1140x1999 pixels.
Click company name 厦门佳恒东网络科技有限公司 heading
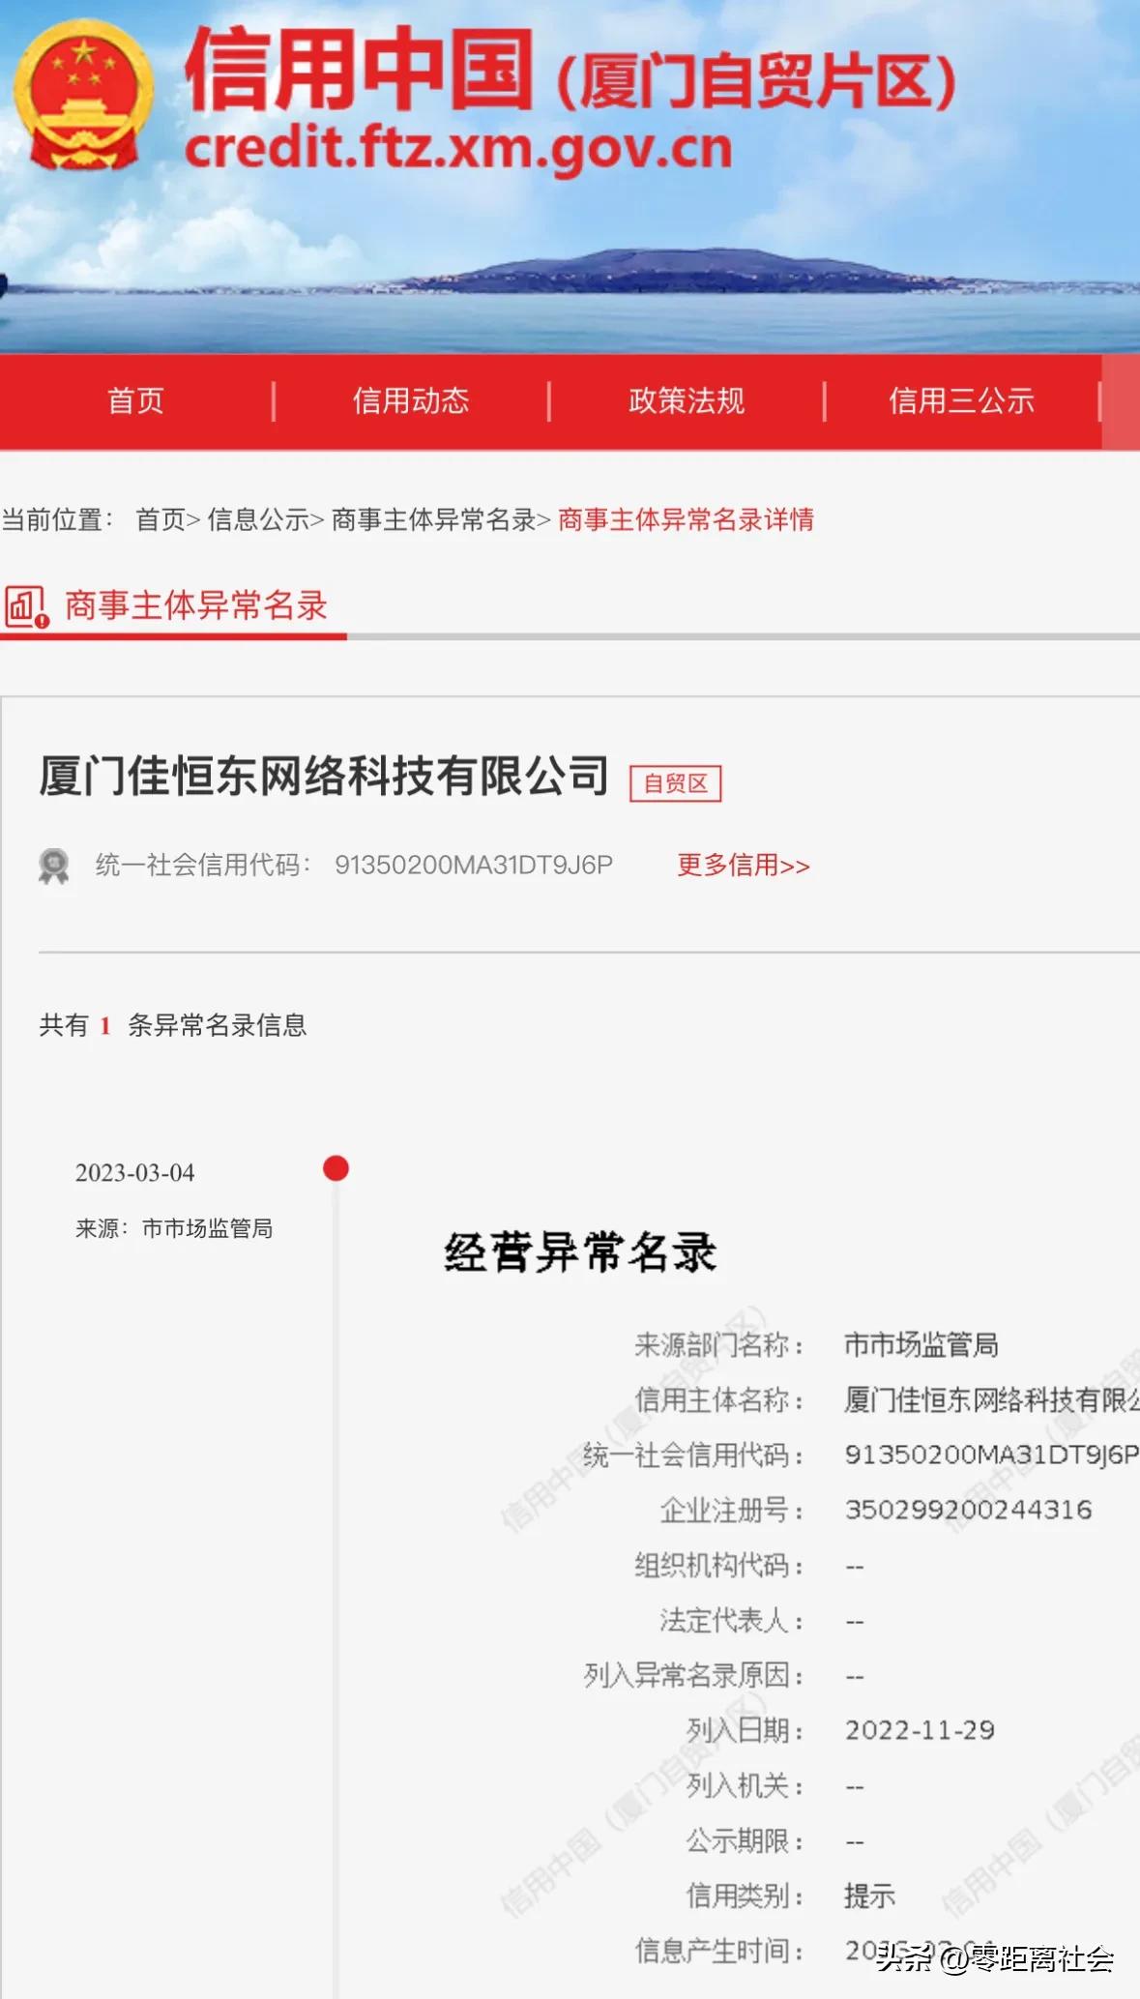(x=324, y=777)
